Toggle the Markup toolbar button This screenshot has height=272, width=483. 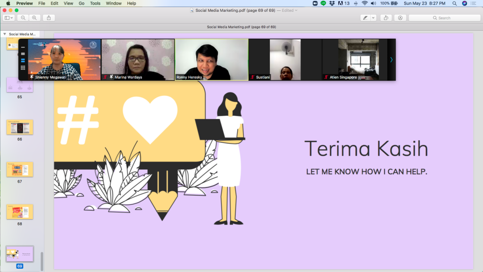pyautogui.click(x=400, y=18)
